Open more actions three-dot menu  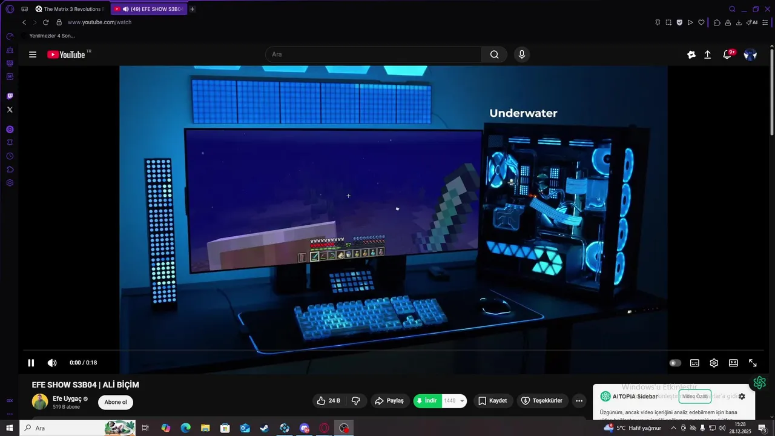[x=579, y=401]
